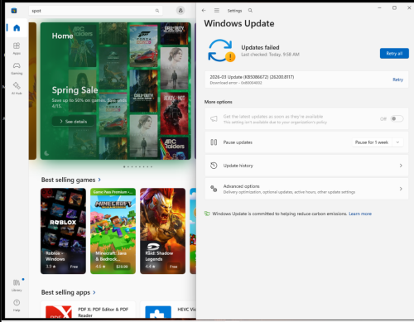The image size is (414, 322).
Task: Click the Retry all button
Action: pos(394,54)
